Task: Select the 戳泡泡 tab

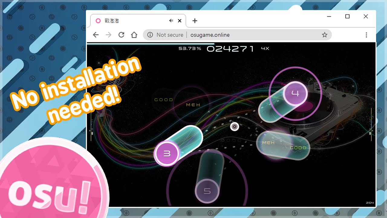Action: point(138,21)
